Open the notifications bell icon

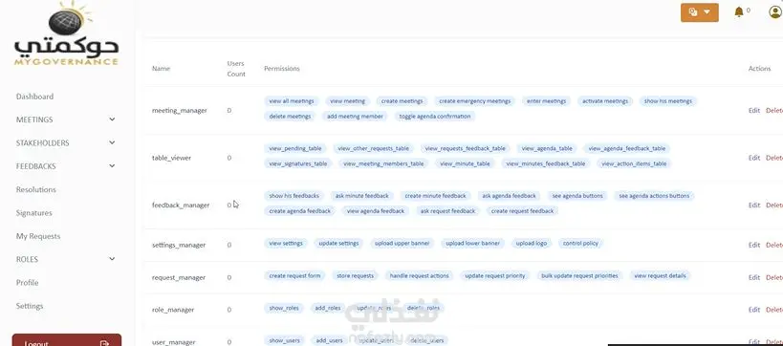(x=739, y=12)
